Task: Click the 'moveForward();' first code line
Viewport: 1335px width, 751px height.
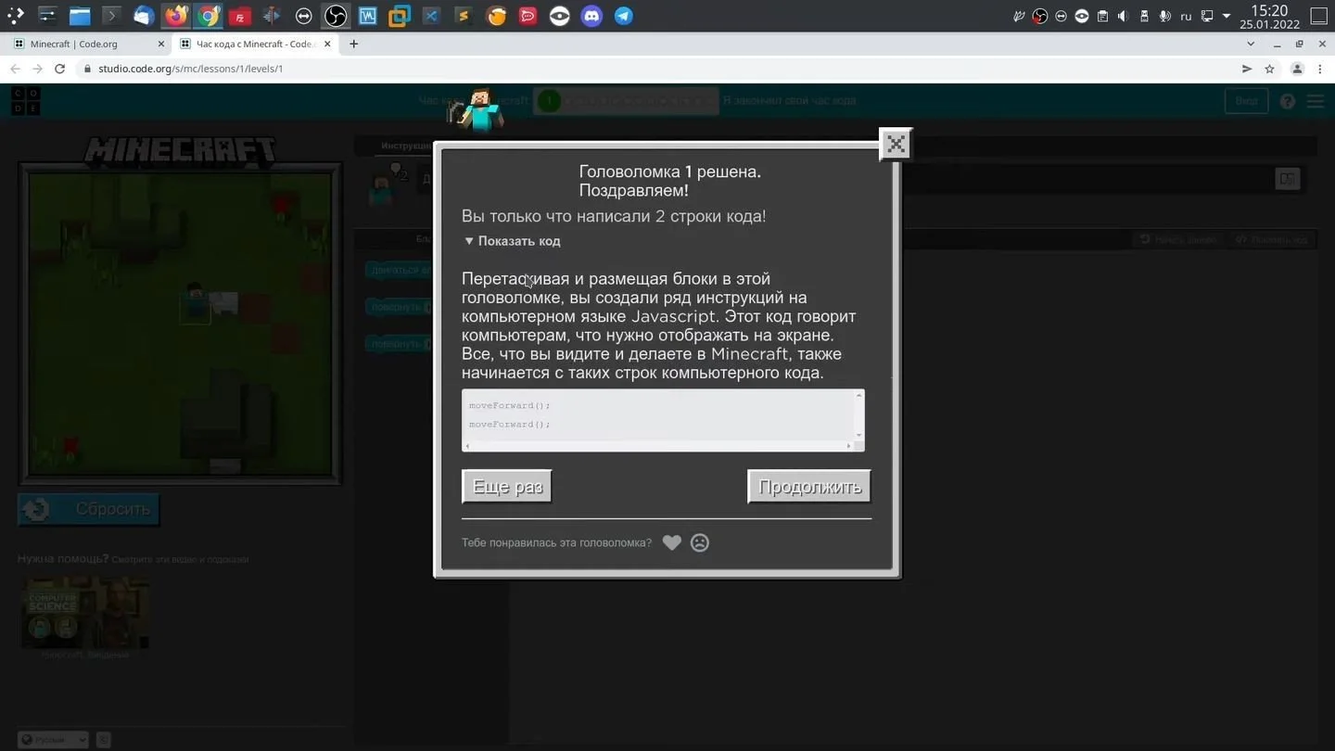Action: click(510, 405)
